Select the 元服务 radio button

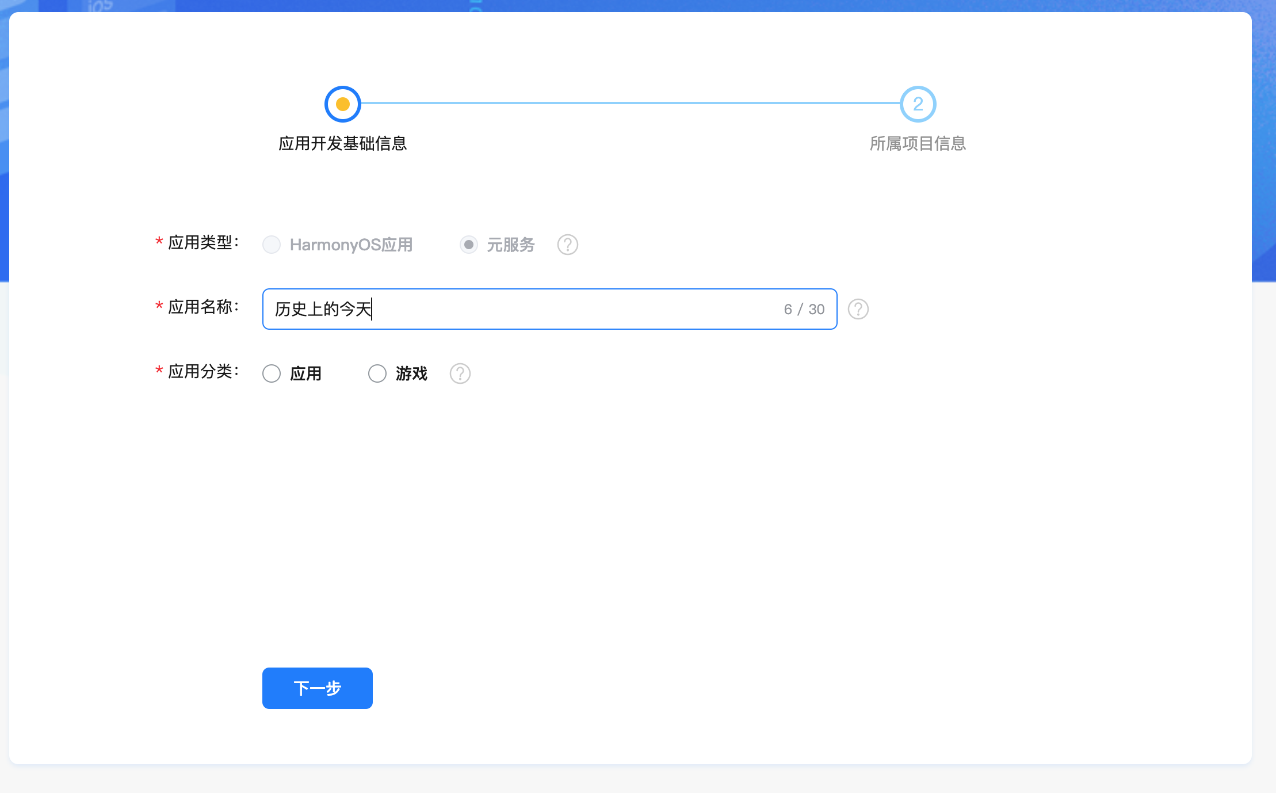pyautogui.click(x=469, y=245)
